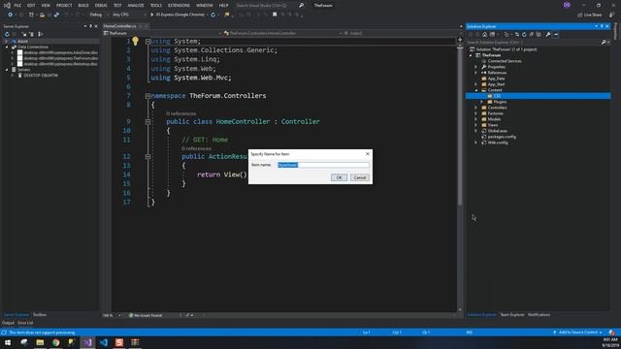The width and height of the screenshot is (621, 349).
Task: Click Add to Source Control in status bar
Action: 578,333
